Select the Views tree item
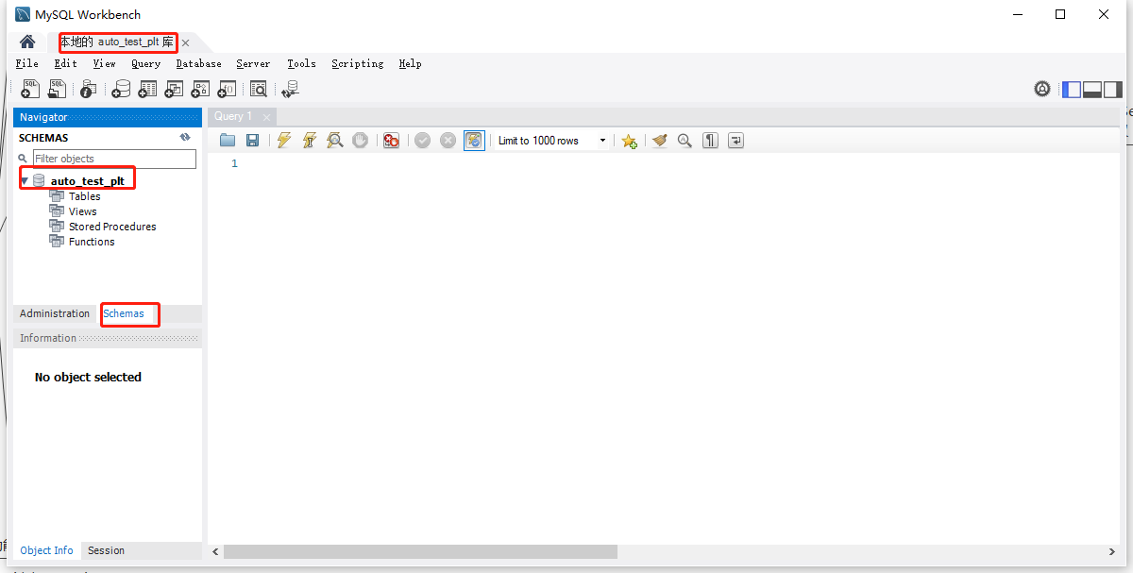Viewport: 1133px width, 573px height. click(82, 211)
